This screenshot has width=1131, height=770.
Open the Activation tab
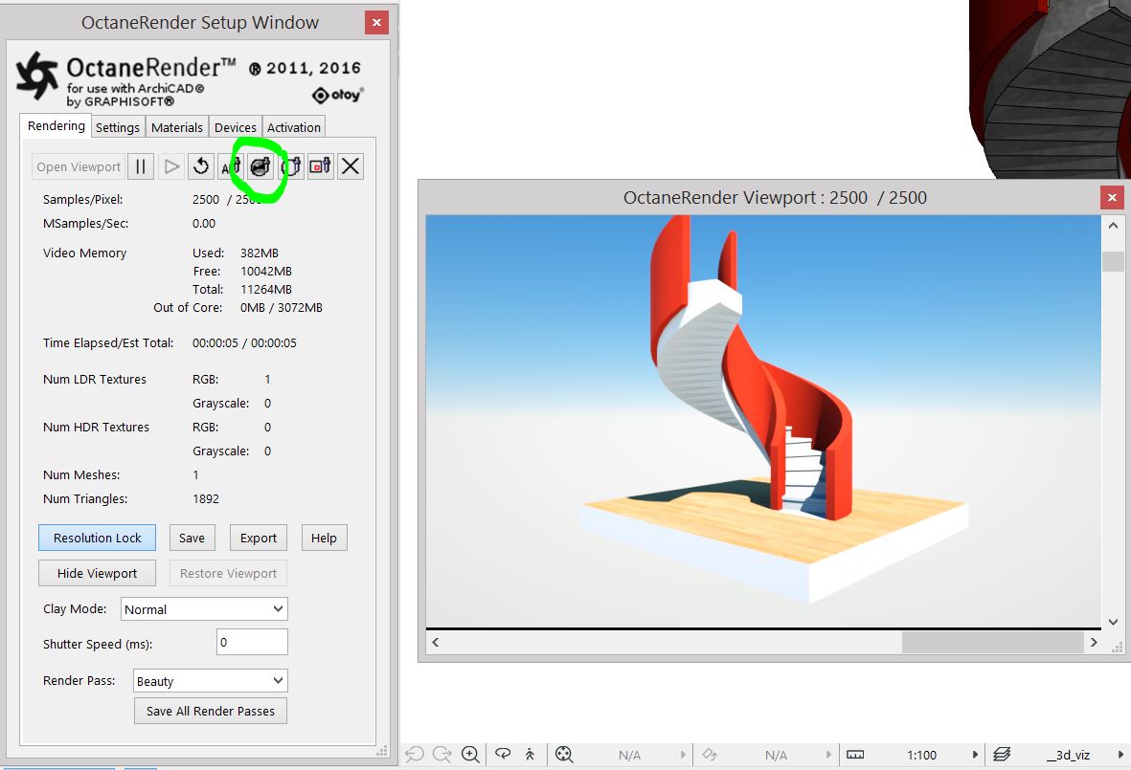[294, 127]
